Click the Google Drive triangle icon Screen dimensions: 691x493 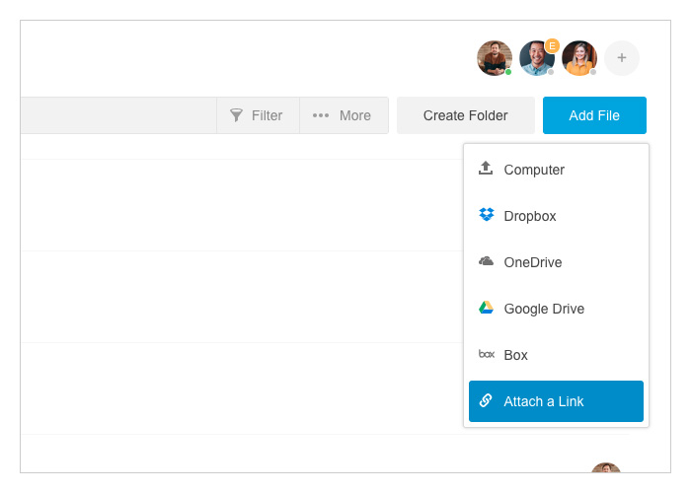click(x=486, y=308)
